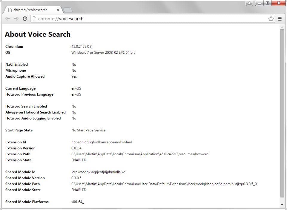Screen dimensions: 287x210
Task: Click the scrollbar down arrow
Action: pos(282,205)
